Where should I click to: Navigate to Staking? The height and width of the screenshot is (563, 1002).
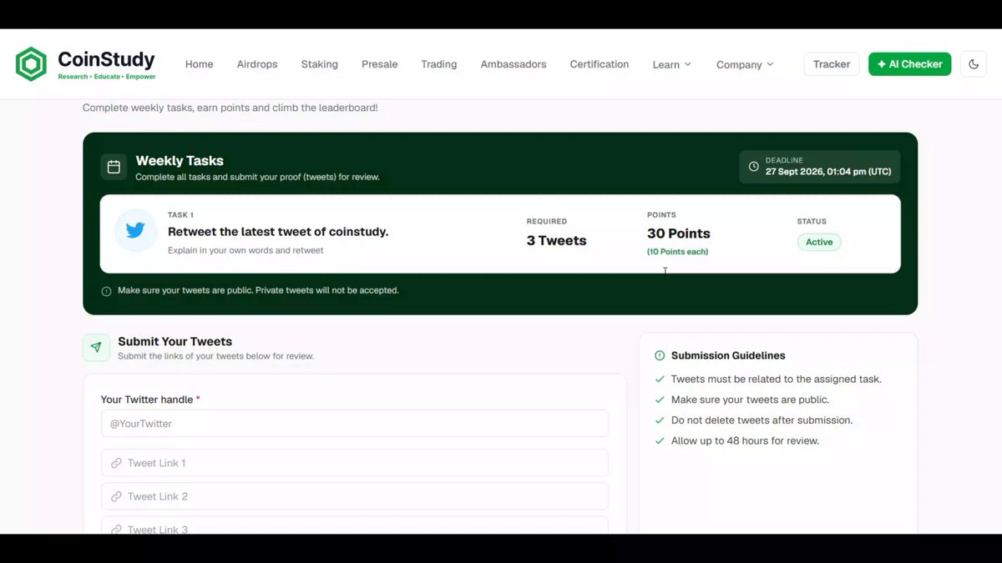pyautogui.click(x=320, y=64)
